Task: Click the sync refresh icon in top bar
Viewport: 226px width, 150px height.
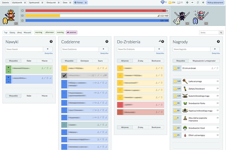Action: [198, 2]
